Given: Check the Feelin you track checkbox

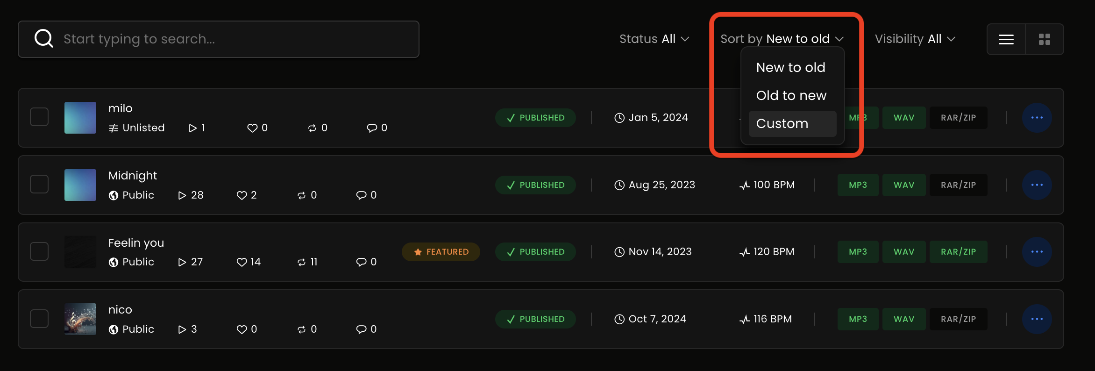Looking at the screenshot, I should tap(39, 252).
